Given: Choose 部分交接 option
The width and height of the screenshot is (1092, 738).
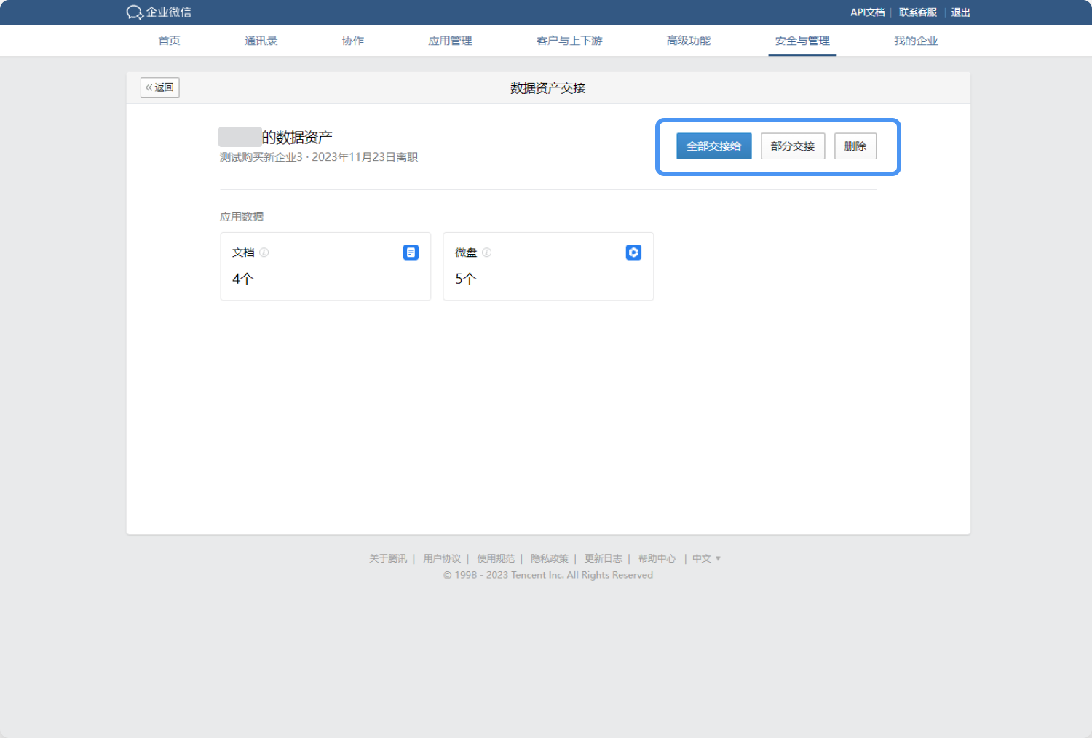Looking at the screenshot, I should coord(792,146).
